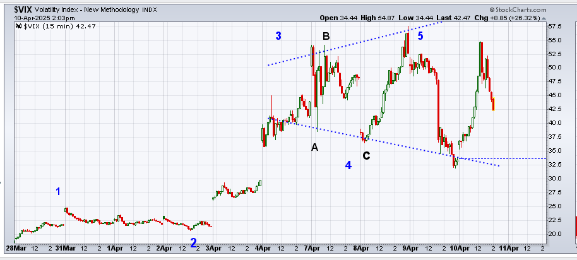Screen dimensions: 577x260
Task: Click the blue wave label 2
Action: (x=193, y=243)
